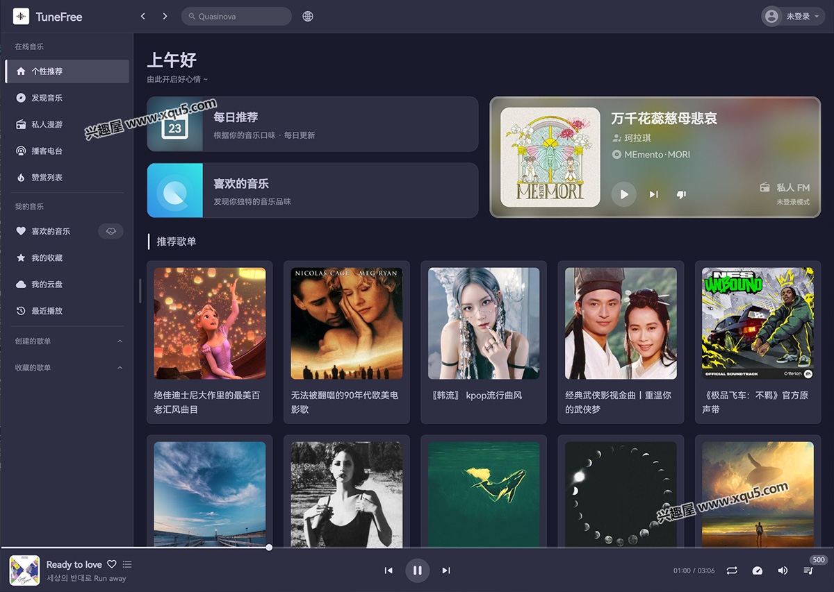Screen dimensions: 834x592
Task: Collapse the 收藏的歌单 section
Action: tap(120, 367)
